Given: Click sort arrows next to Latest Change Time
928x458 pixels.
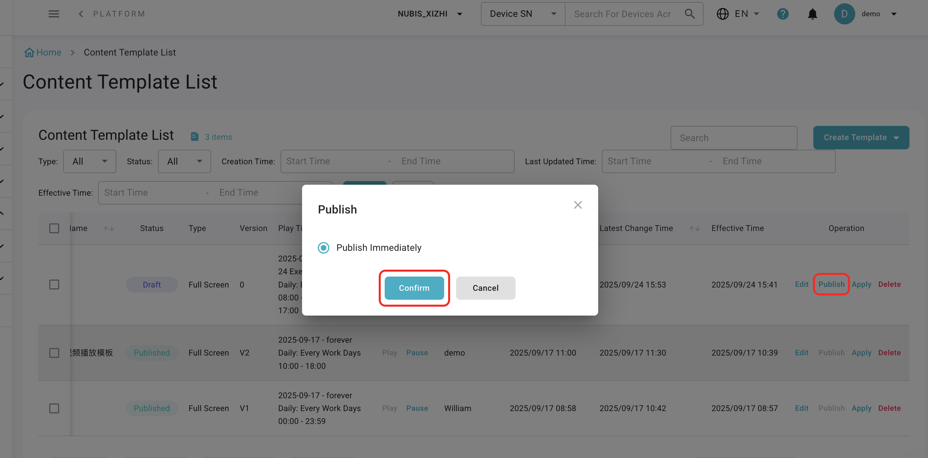Looking at the screenshot, I should click(694, 228).
